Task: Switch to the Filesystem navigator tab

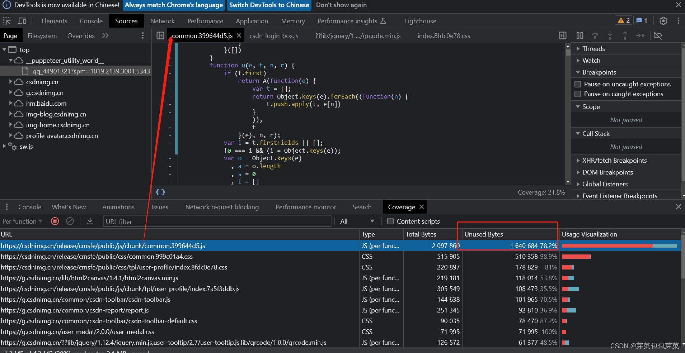Action: [42, 35]
